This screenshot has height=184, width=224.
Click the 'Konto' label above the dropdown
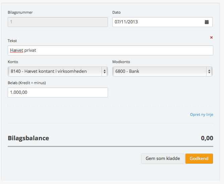[13, 62]
